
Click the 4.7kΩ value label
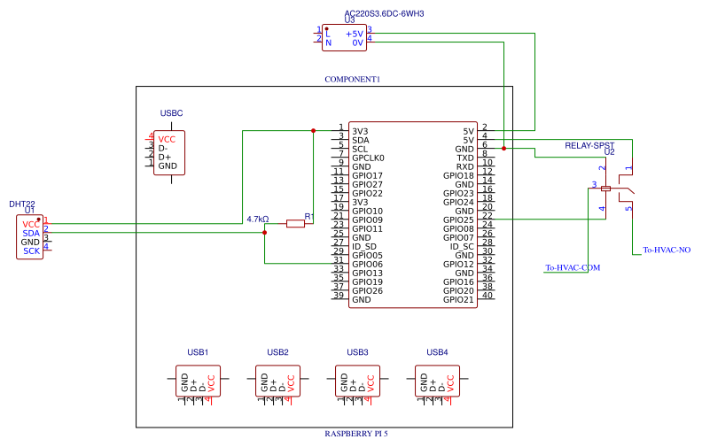tap(258, 219)
